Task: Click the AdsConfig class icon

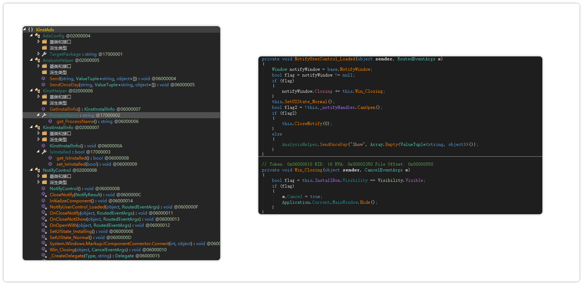Action: tap(37, 36)
